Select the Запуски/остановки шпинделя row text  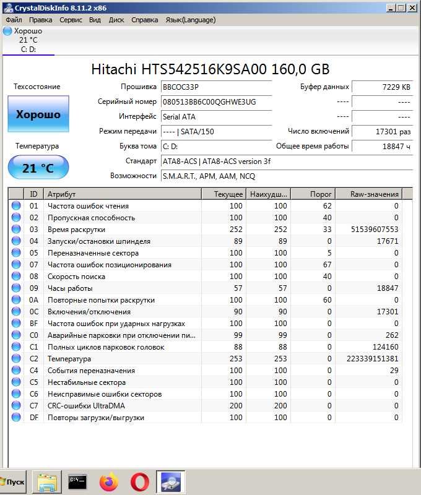[x=99, y=241]
